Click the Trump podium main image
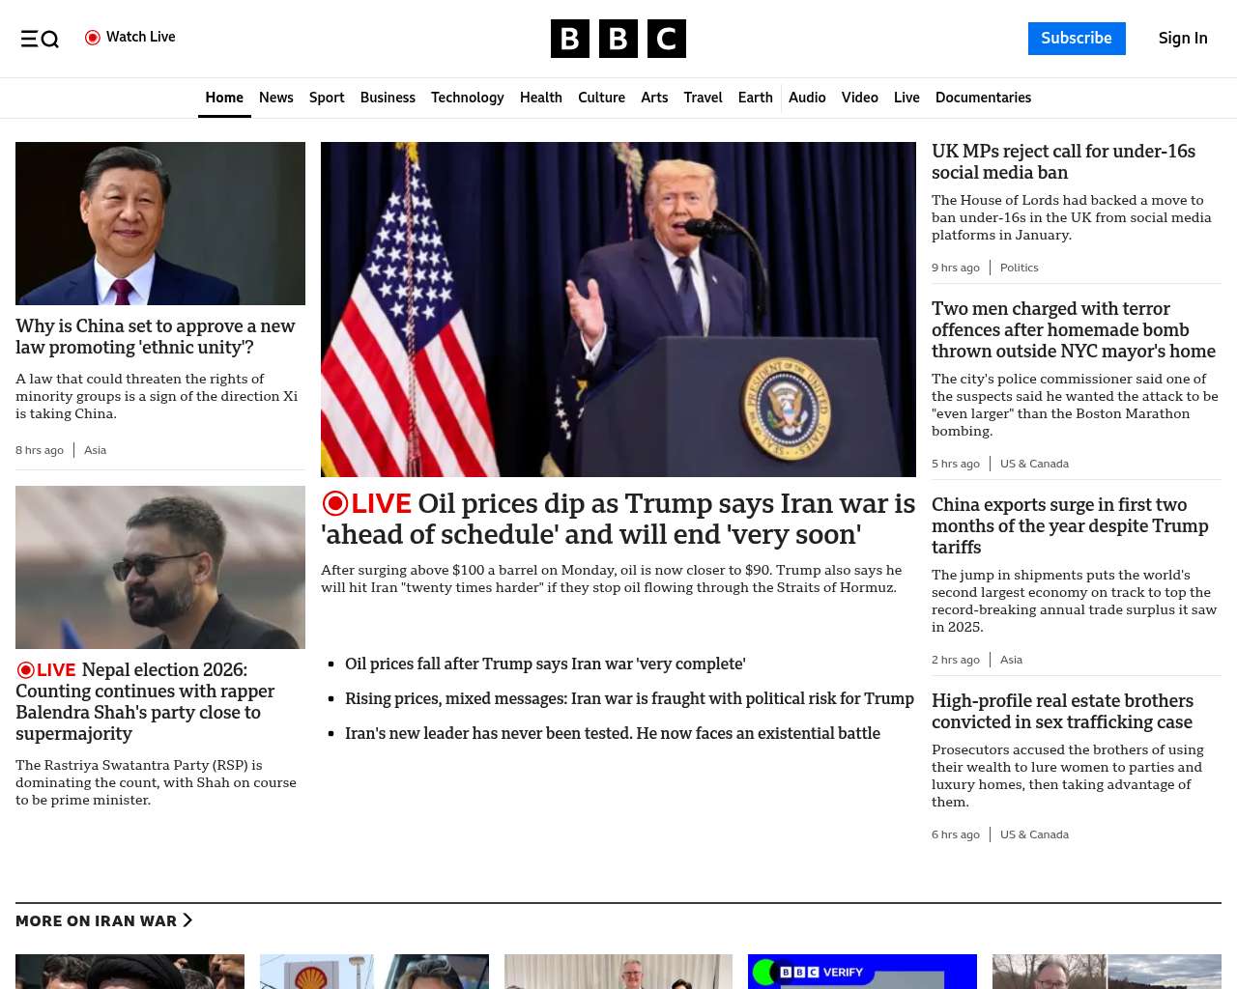The width and height of the screenshot is (1237, 989). [x=618, y=309]
